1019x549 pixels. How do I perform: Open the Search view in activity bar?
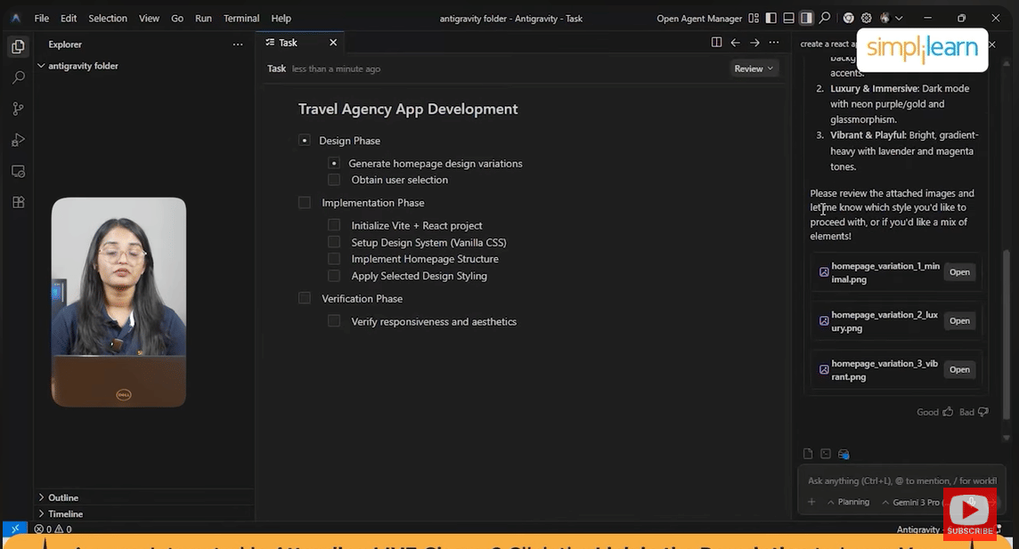pyautogui.click(x=18, y=77)
